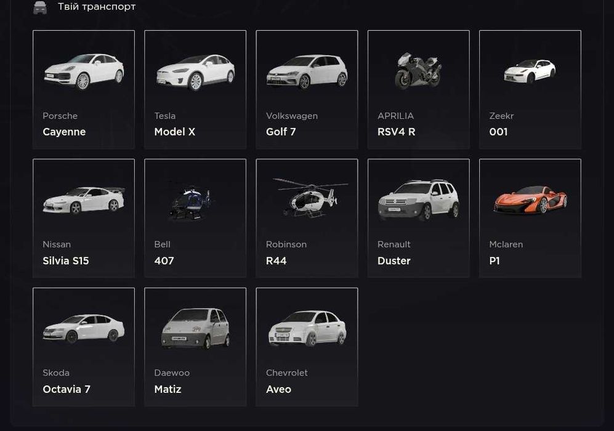614x431 pixels.
Task: Click the Nissan brand label
Action: [57, 244]
